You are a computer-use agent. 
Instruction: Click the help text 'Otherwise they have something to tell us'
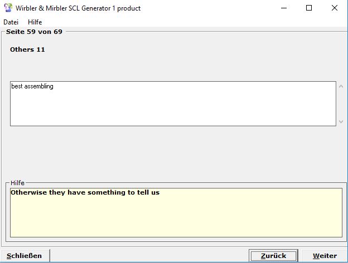pyautogui.click(x=85, y=193)
